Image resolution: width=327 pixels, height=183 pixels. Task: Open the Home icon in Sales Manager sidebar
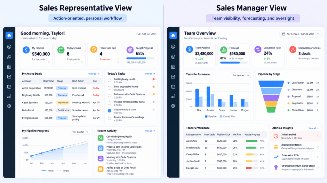(x=173, y=36)
